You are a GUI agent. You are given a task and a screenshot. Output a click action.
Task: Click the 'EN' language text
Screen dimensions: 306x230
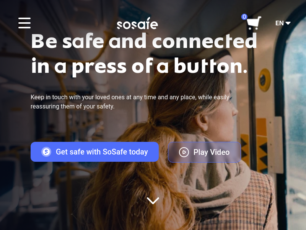coord(280,23)
